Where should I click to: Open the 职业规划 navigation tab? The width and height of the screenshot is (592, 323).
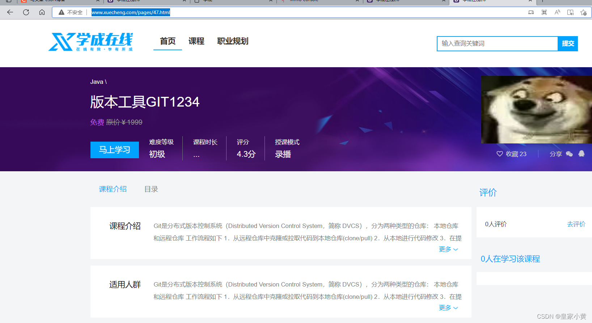pyautogui.click(x=233, y=41)
